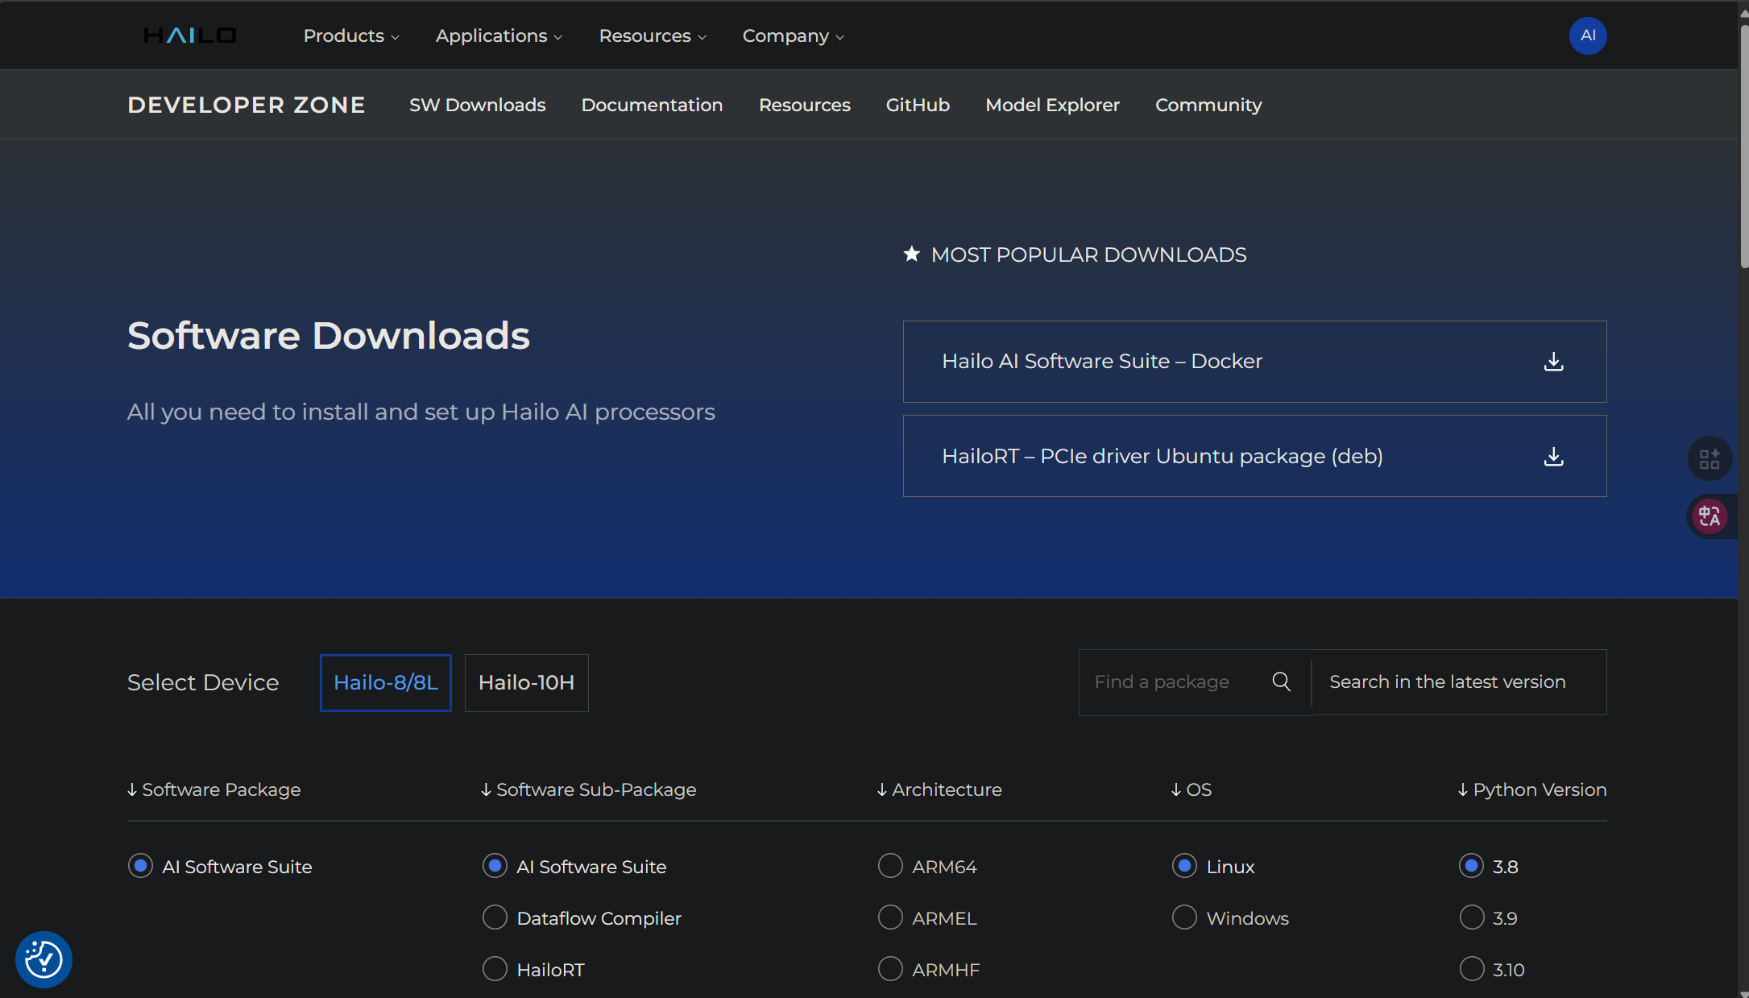Select Python version 3.9

[x=1471, y=917]
